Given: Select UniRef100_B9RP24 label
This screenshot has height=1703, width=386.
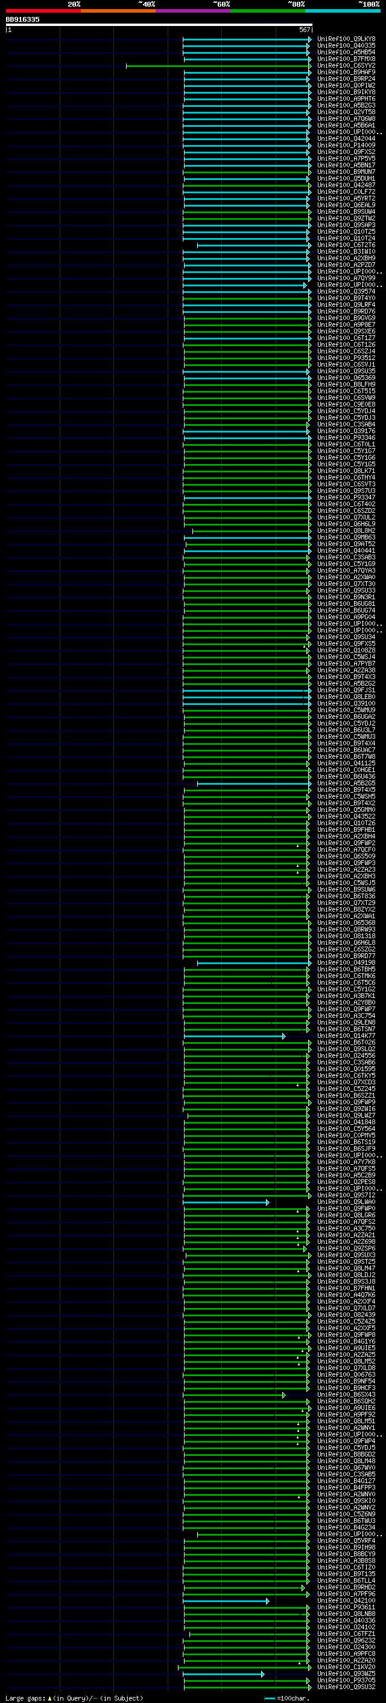Looking at the screenshot, I should coord(346,79).
